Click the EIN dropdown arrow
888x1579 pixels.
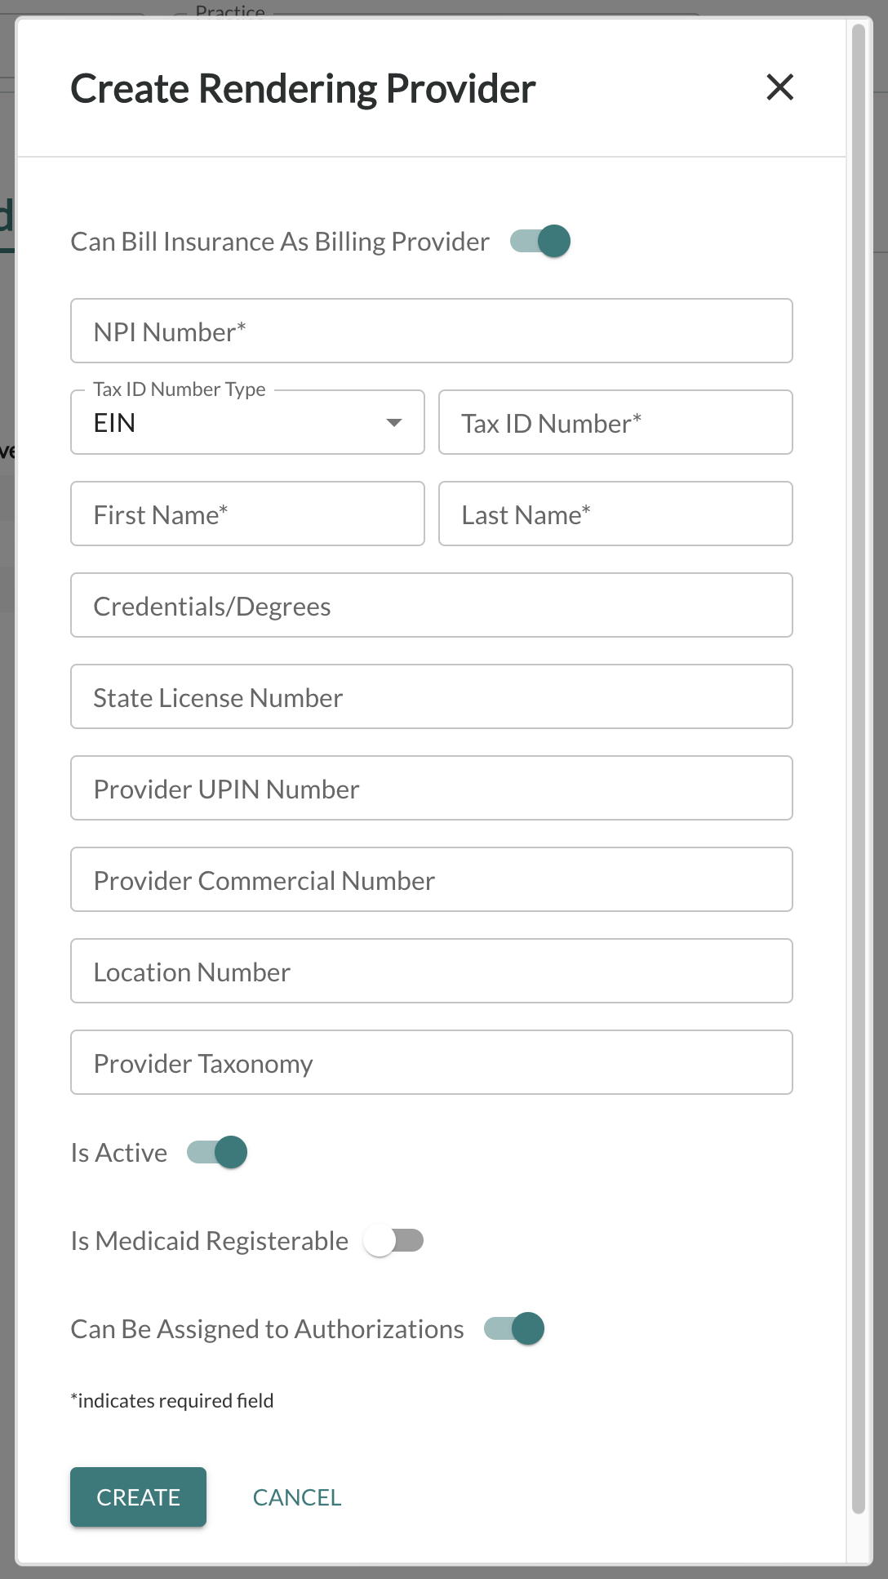click(394, 423)
